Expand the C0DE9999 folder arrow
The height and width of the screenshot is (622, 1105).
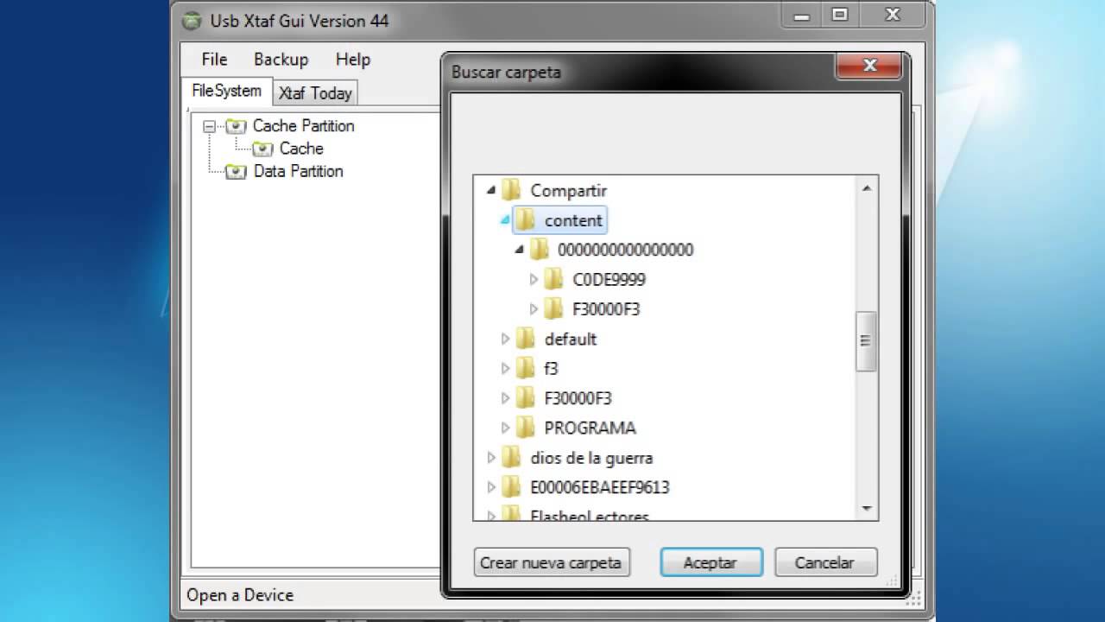(x=534, y=279)
